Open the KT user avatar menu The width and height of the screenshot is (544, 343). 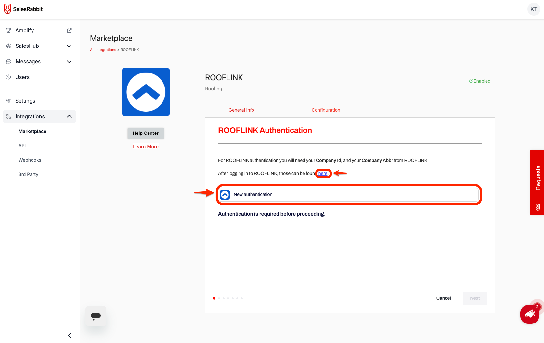coord(534,9)
